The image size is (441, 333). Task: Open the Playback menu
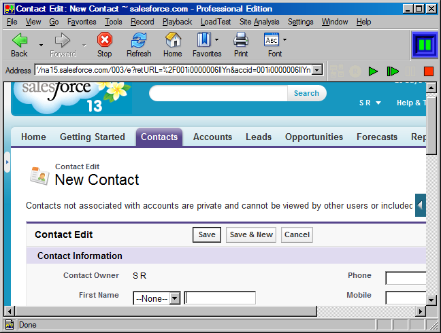point(177,22)
